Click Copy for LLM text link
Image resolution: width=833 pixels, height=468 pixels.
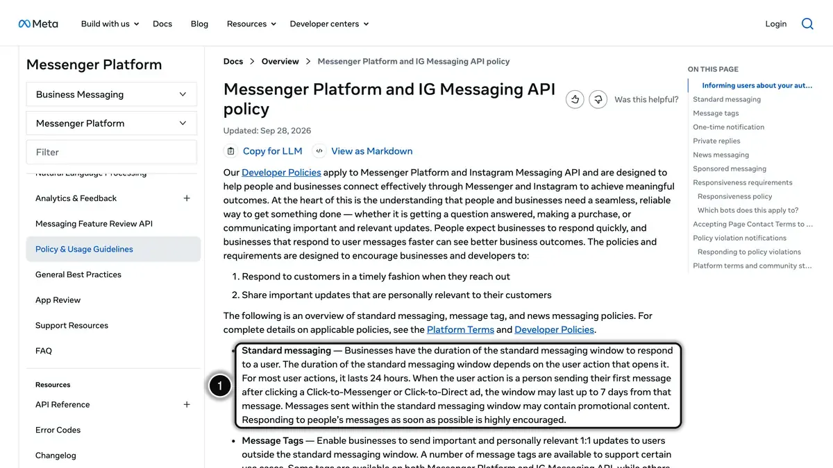[273, 151]
